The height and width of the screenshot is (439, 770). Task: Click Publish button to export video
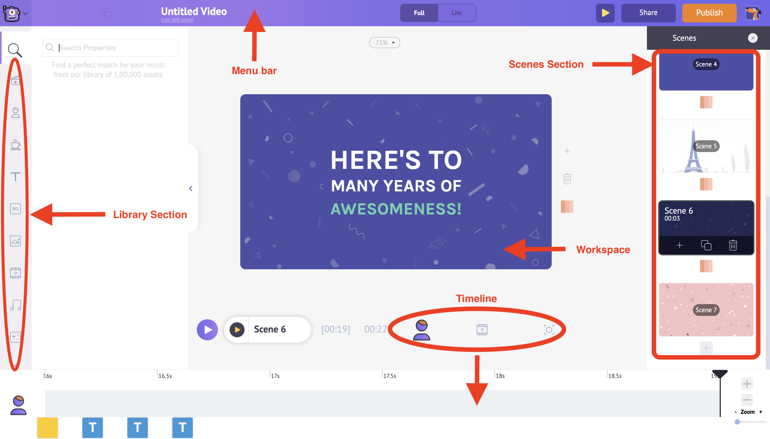[x=709, y=12]
